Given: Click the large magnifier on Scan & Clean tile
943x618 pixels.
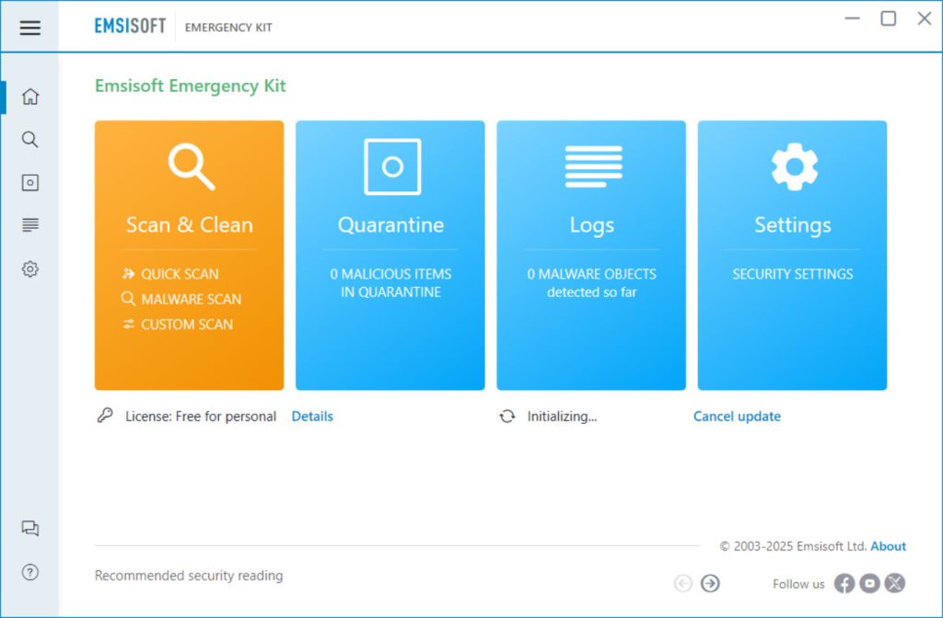Looking at the screenshot, I should click(x=192, y=166).
